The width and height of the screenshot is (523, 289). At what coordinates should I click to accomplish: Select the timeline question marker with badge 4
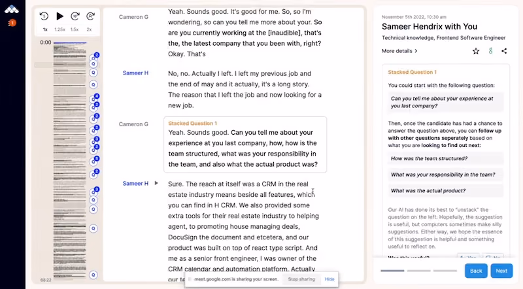(93, 99)
